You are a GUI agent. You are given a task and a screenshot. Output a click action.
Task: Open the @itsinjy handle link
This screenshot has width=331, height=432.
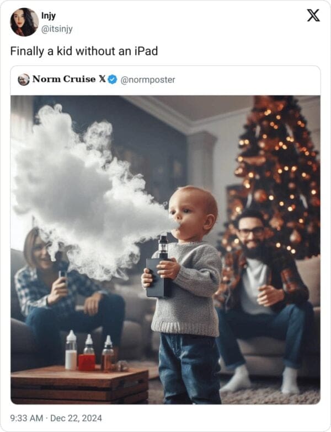[x=57, y=29]
